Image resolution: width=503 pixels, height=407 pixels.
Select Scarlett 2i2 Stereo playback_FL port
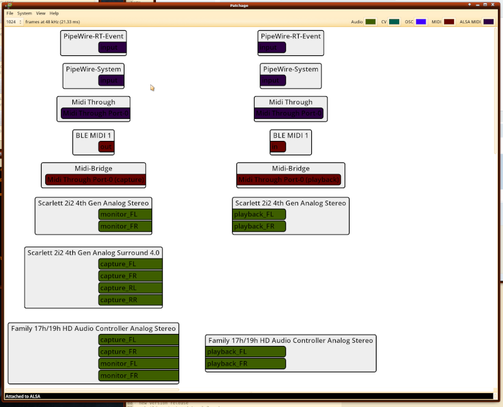(259, 215)
